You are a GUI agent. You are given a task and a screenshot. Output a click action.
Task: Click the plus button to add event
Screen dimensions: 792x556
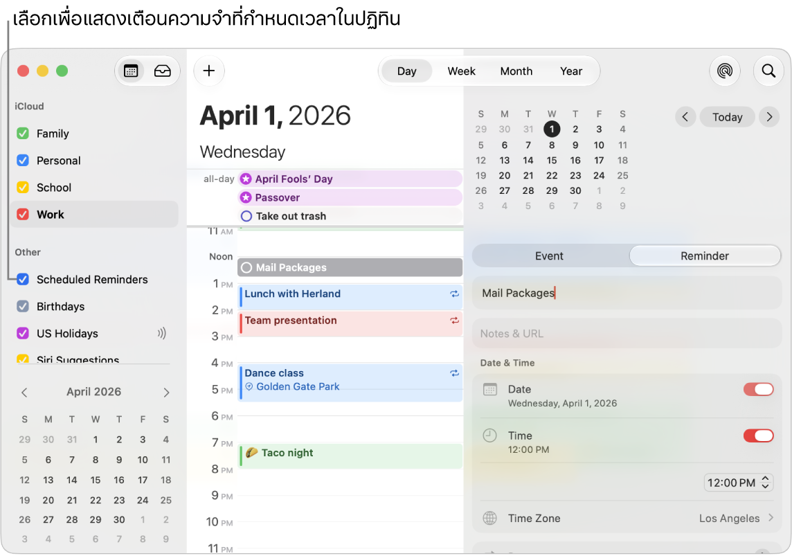tap(208, 71)
